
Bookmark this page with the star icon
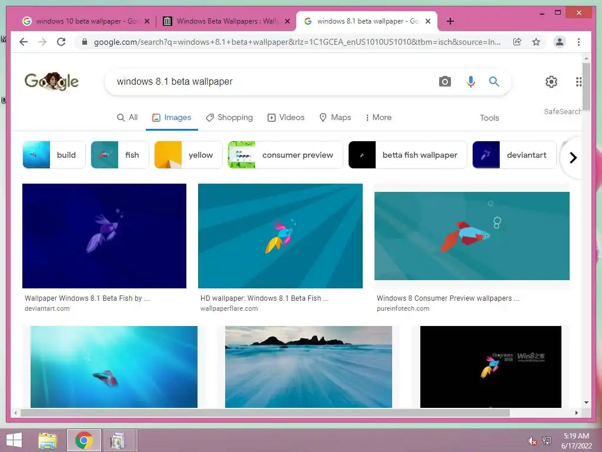[536, 42]
